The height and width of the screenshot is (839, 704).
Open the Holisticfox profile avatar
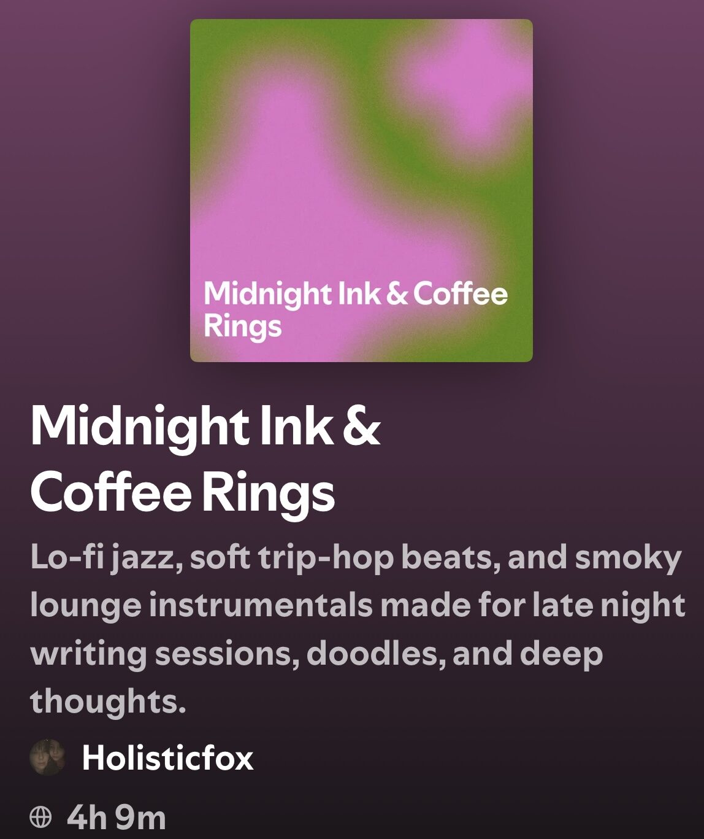48,757
